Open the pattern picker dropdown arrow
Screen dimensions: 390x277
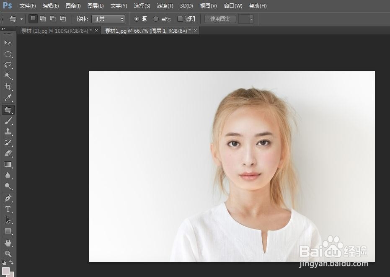251,19
